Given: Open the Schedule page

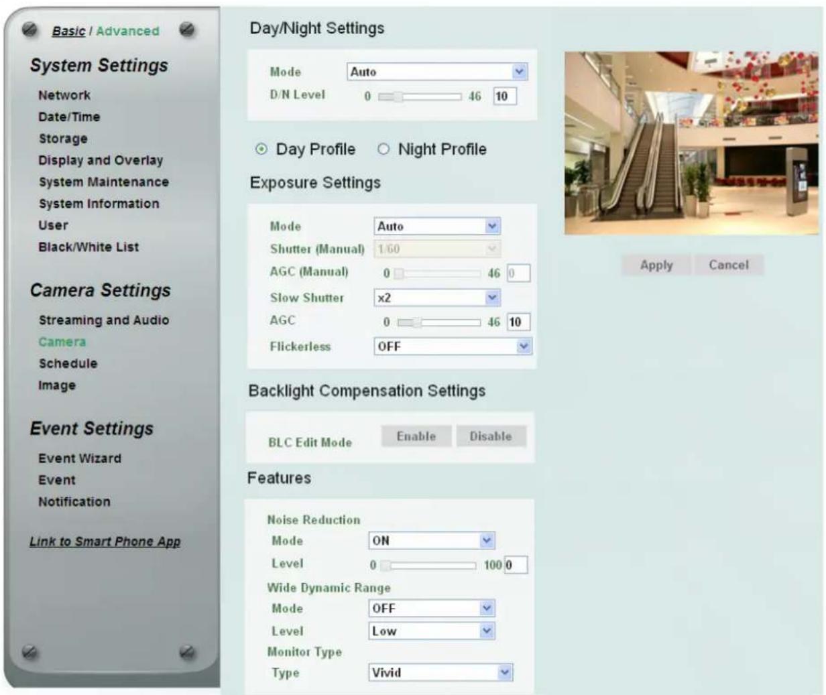Looking at the screenshot, I should click(68, 363).
